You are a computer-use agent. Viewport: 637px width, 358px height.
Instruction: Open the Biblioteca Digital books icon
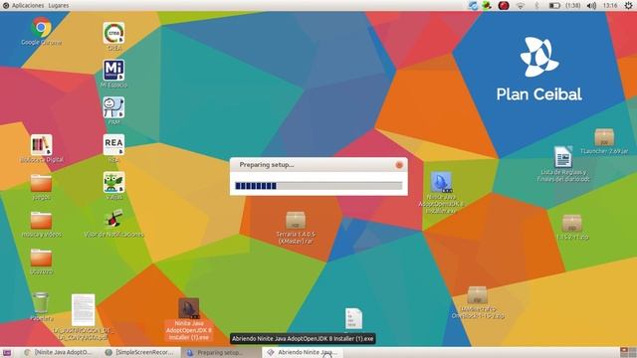[41, 145]
